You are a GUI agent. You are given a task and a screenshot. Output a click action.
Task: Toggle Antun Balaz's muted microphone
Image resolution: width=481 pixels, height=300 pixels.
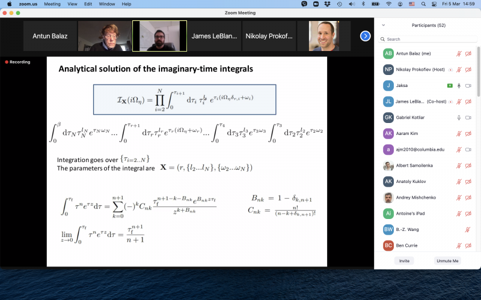pos(459,53)
